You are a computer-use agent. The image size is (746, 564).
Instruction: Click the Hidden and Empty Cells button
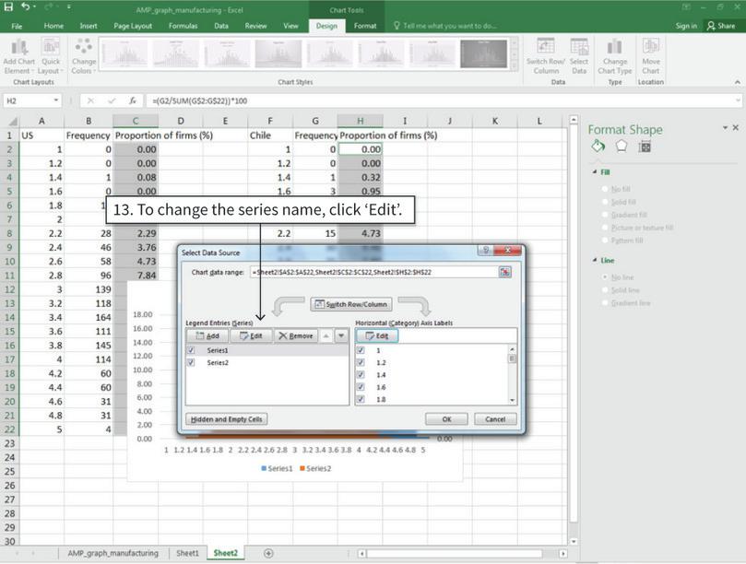[226, 419]
